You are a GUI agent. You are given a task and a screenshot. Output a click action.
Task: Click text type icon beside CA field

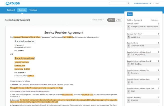(128, 82)
